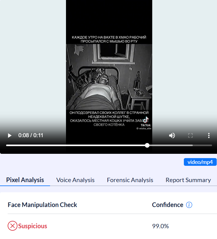The width and height of the screenshot is (217, 239).
Task: Click the Confidence column header
Action: [168, 205]
